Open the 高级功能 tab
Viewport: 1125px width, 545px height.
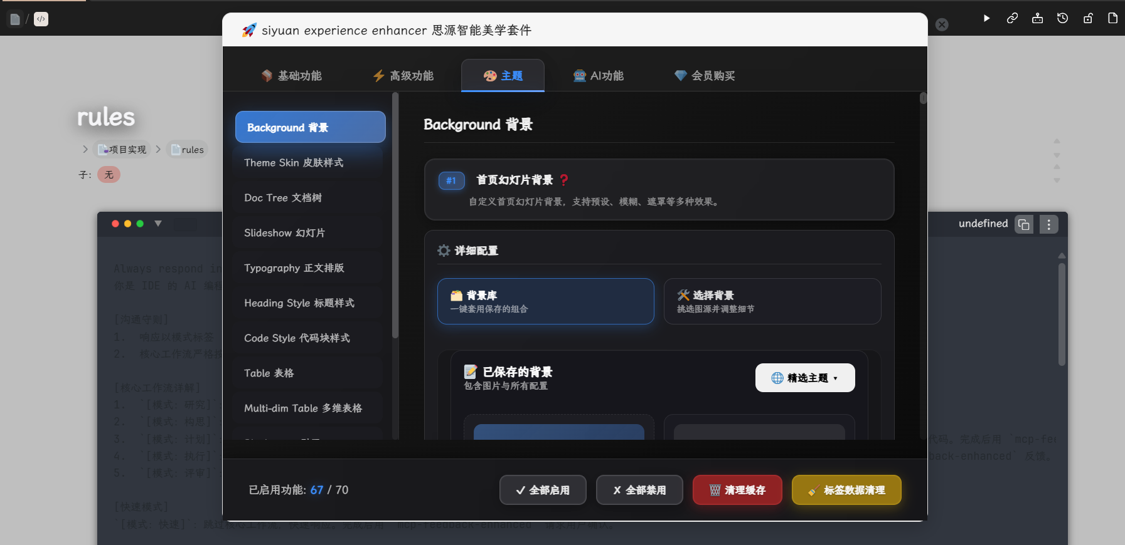click(403, 76)
